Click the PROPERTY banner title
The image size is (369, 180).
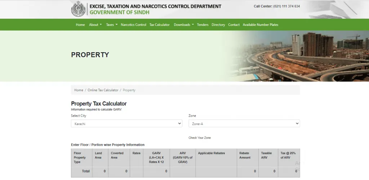click(90, 55)
